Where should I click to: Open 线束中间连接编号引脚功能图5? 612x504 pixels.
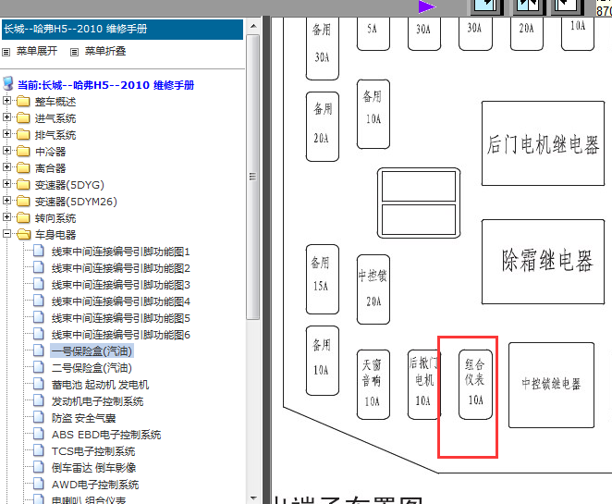(120, 318)
